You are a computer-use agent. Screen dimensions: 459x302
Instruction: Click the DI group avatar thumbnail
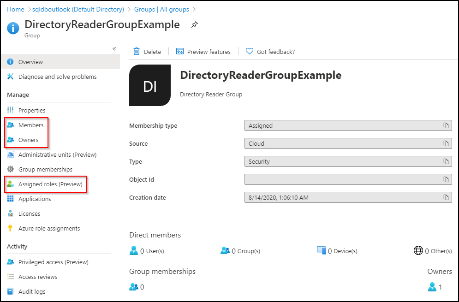150,85
